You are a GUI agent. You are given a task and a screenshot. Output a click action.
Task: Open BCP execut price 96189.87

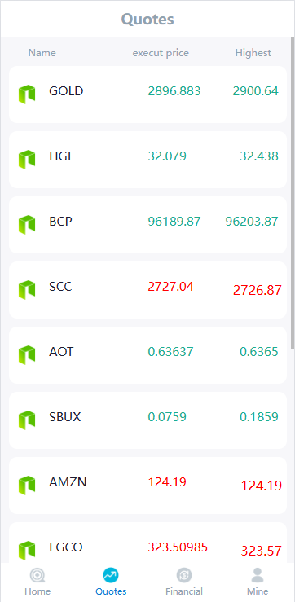(x=174, y=222)
